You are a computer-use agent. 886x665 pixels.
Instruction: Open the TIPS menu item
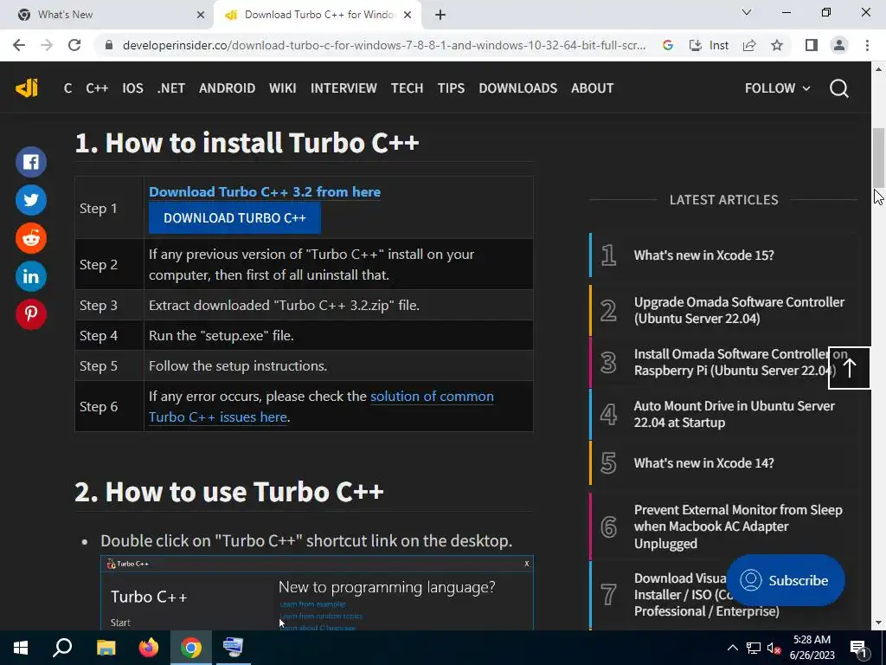point(451,88)
